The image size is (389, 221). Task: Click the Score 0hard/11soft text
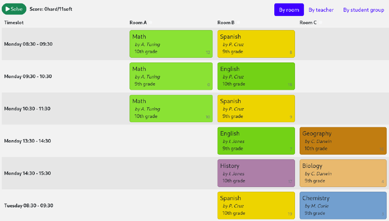pos(51,9)
